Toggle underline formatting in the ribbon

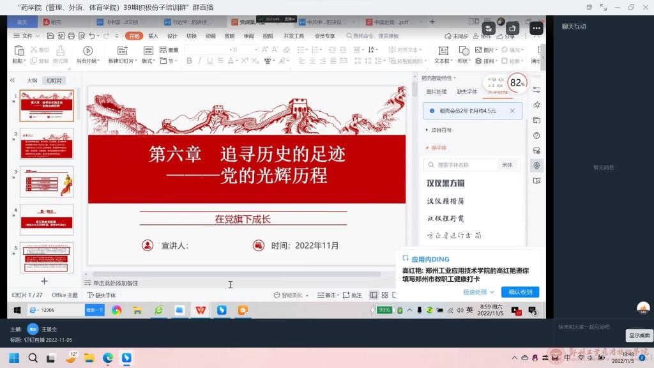click(x=208, y=61)
